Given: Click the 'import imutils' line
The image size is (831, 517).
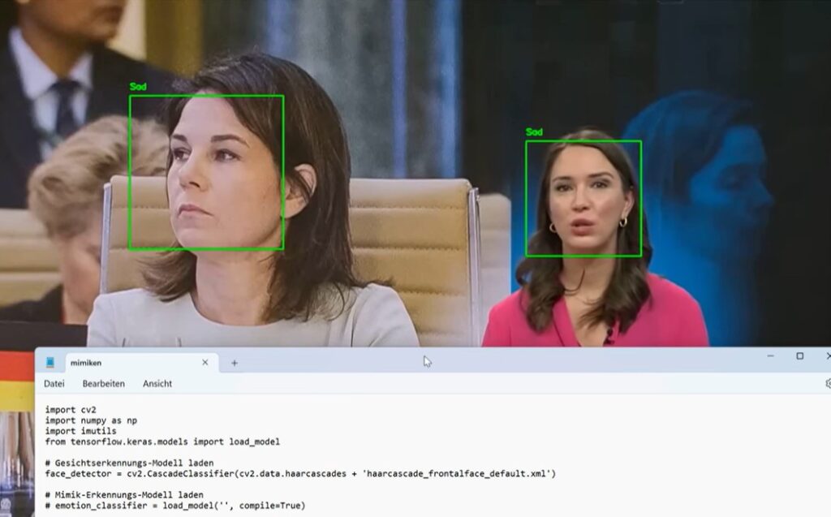Looking at the screenshot, I should click(x=80, y=432).
